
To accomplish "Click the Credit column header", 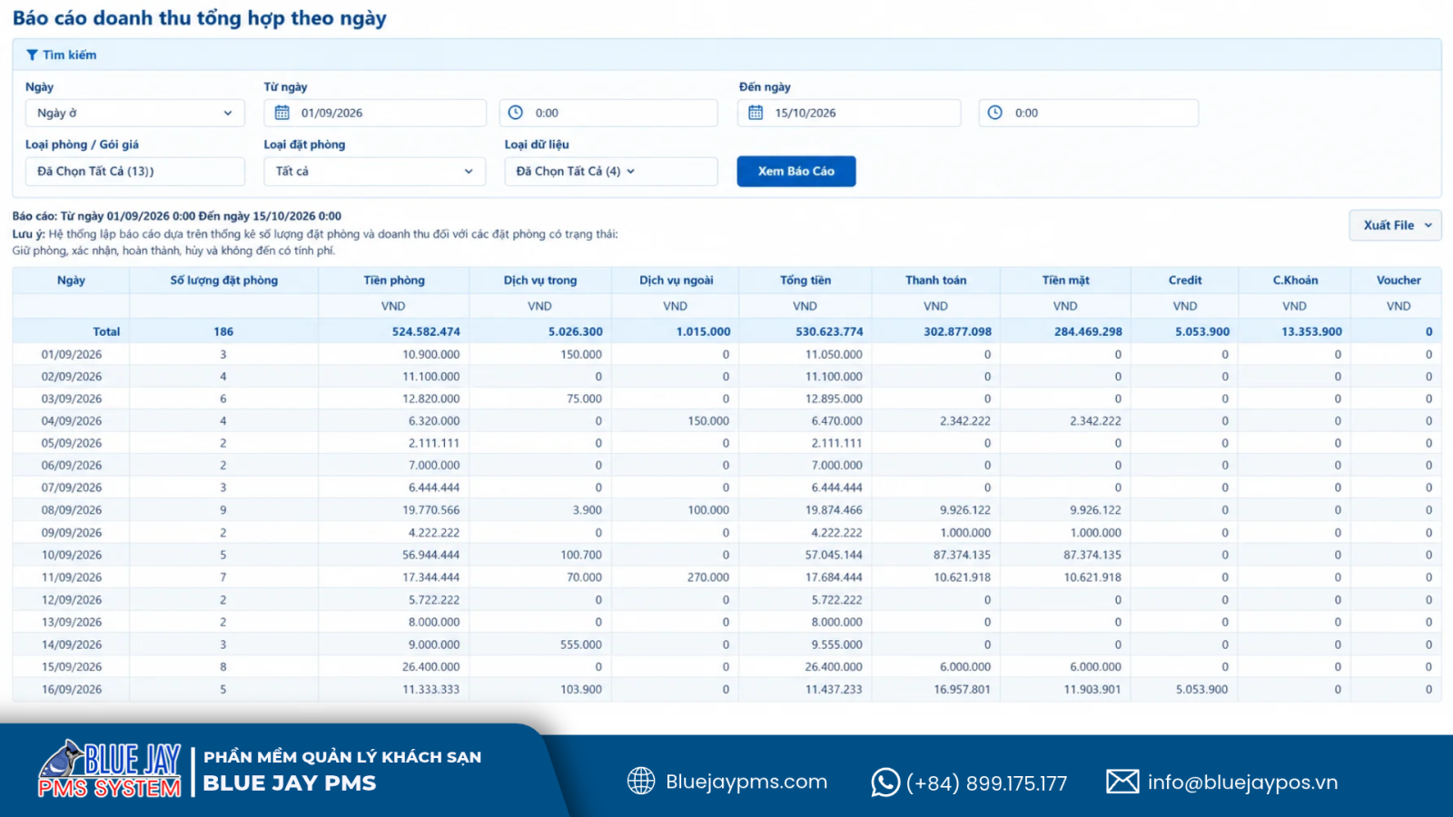I will (1185, 281).
